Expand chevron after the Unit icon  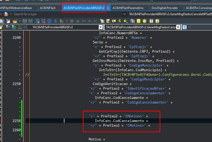coord(25,27)
